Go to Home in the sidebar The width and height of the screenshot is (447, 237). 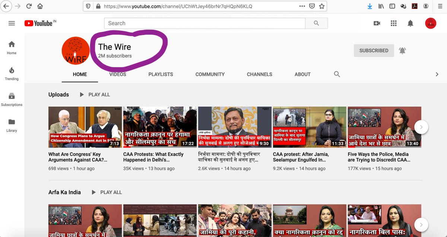coord(12,47)
